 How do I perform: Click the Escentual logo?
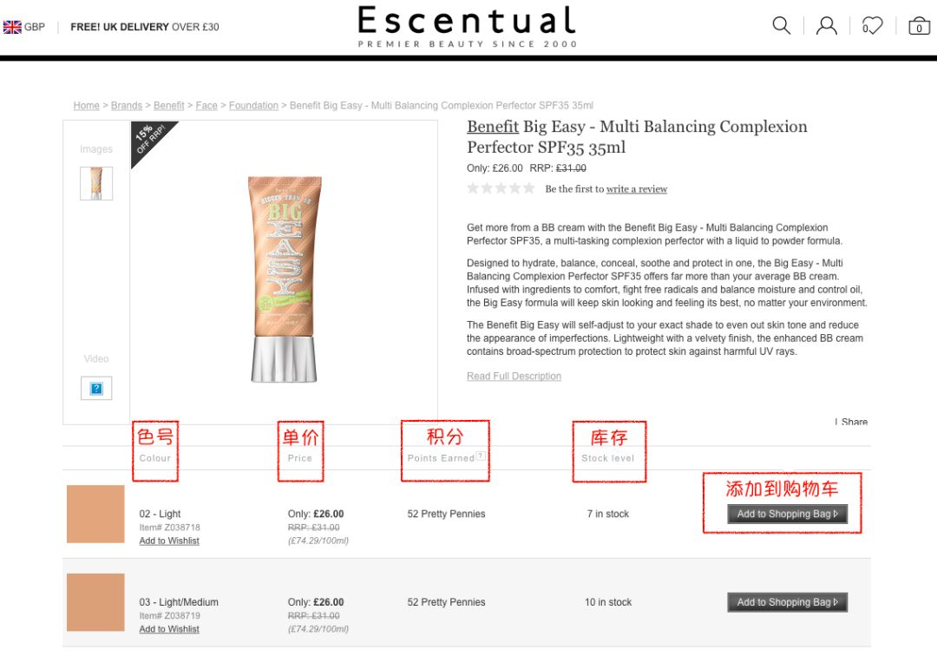(x=467, y=26)
